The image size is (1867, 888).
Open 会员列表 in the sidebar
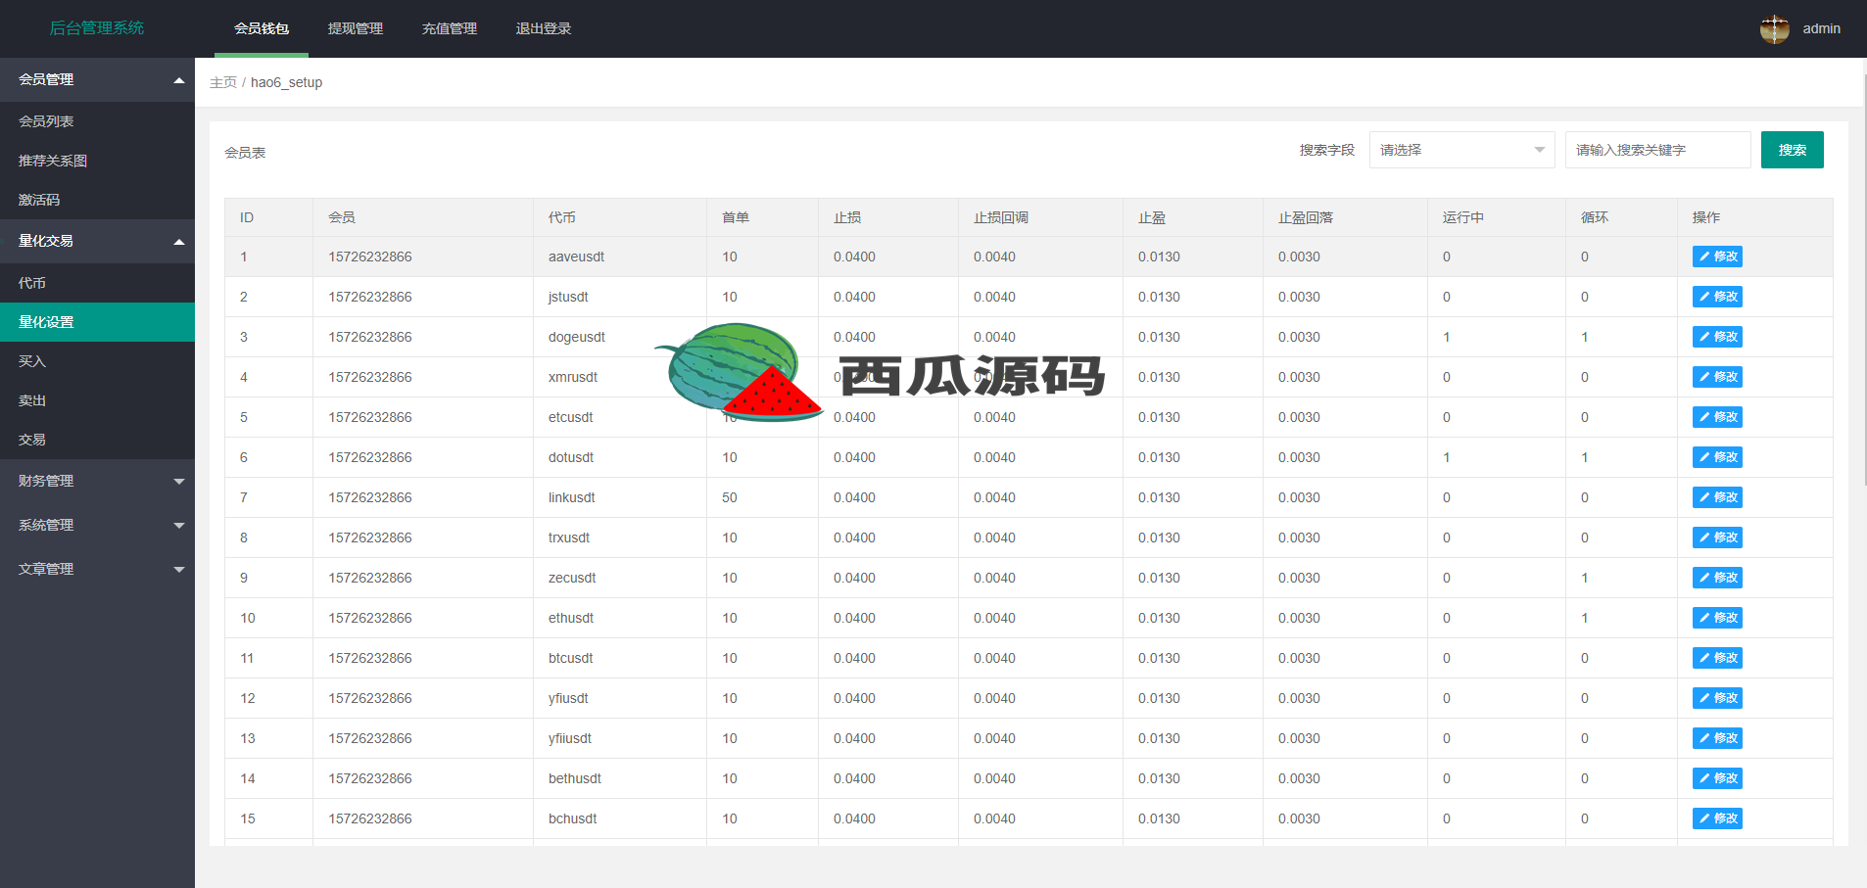pyautogui.click(x=97, y=121)
